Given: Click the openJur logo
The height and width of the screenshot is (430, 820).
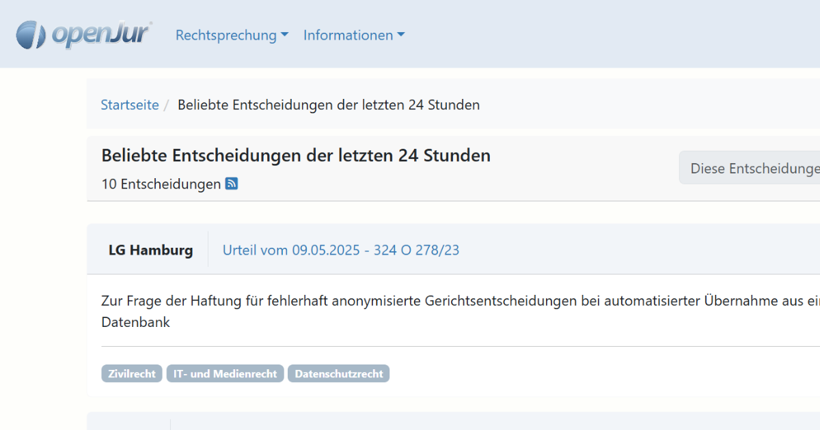Looking at the screenshot, I should click(x=83, y=34).
